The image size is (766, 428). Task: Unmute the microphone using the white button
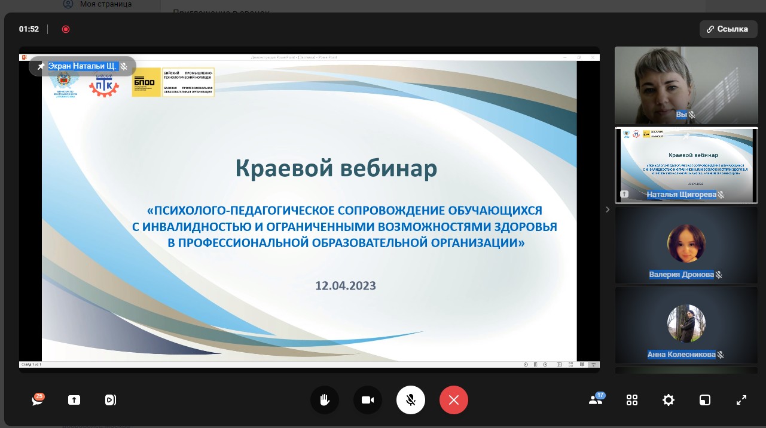point(411,400)
